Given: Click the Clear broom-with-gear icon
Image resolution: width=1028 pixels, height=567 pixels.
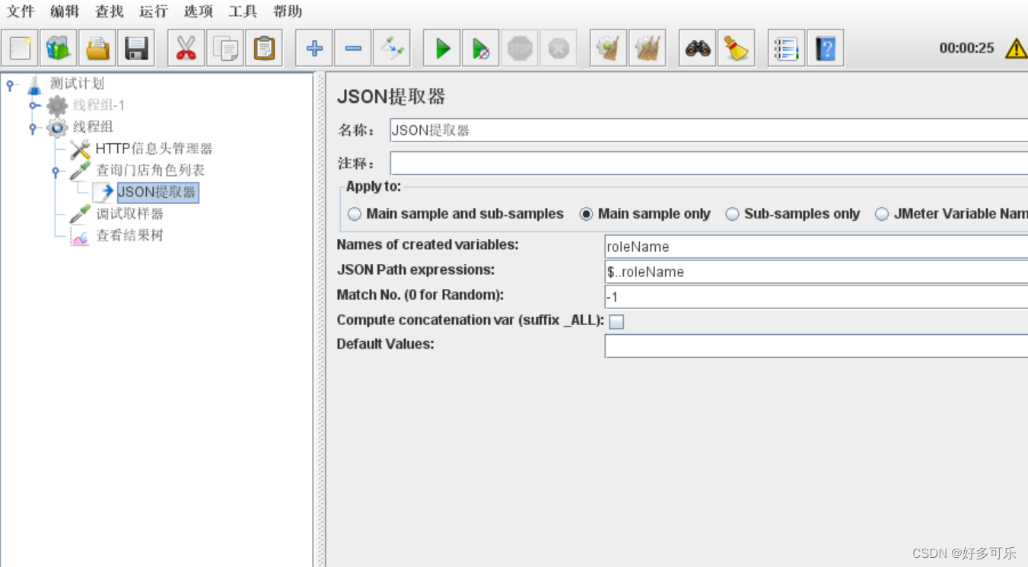Looking at the screenshot, I should [609, 49].
